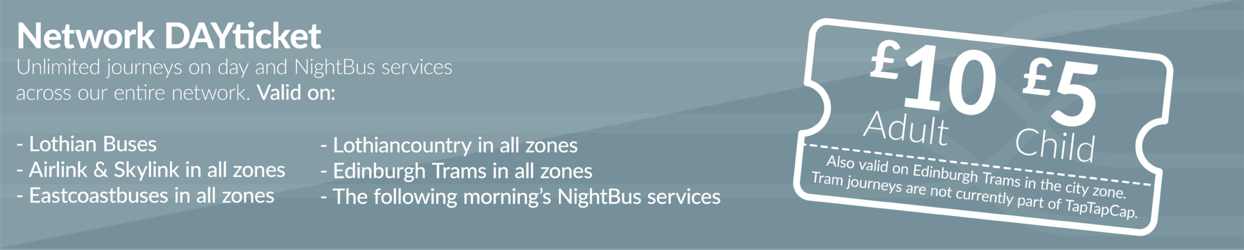Viewport: 1244px width, 250px height.
Task: Click Also valid on Edinburgh Trams note
Action: click(976, 177)
